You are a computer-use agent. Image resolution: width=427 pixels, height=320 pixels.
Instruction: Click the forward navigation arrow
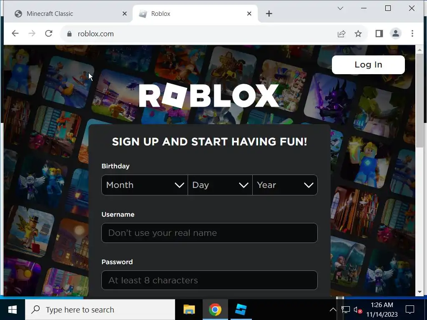(32, 33)
